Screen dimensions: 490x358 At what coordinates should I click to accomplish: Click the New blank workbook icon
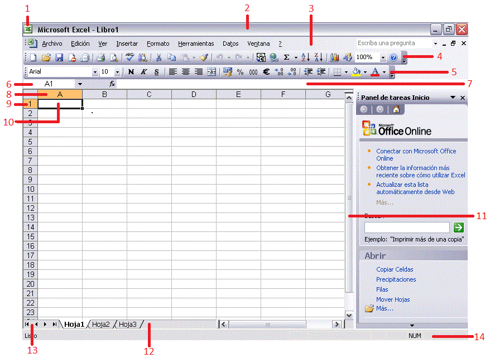[33, 57]
